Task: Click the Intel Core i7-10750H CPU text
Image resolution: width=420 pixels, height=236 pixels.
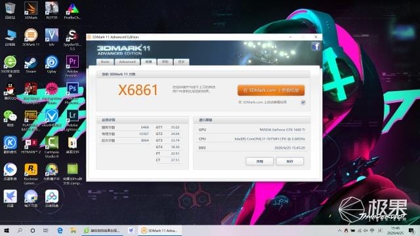Action: tap(270, 139)
